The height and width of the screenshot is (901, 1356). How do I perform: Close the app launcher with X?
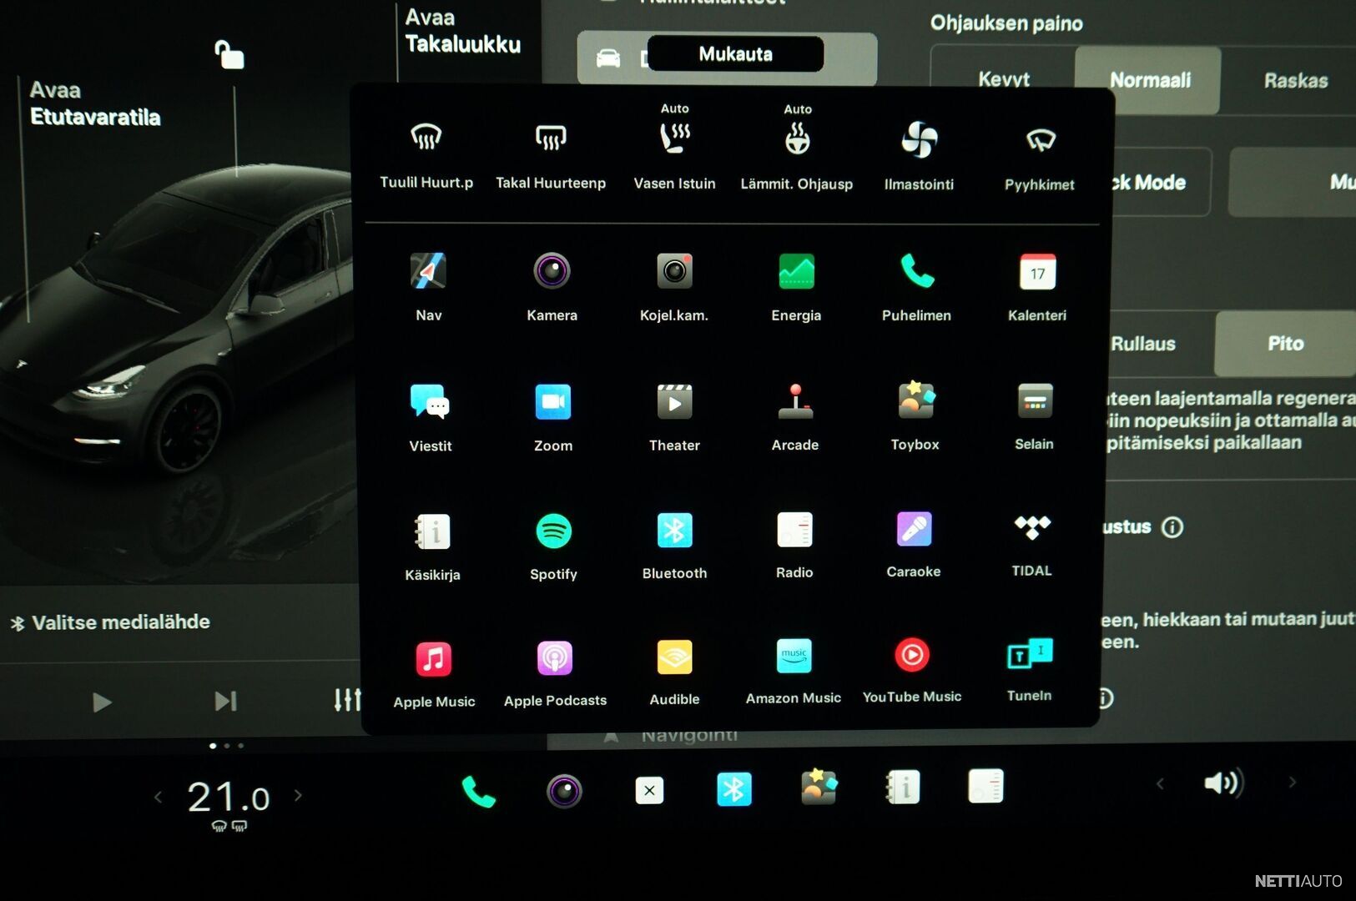[x=649, y=790]
